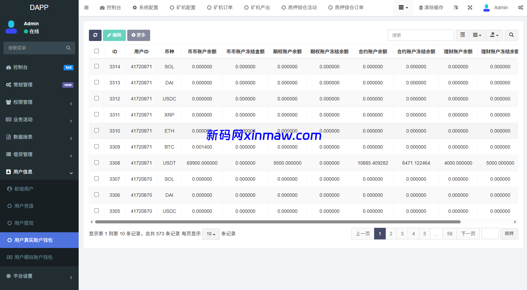The height and width of the screenshot is (290, 527).
Task: Select 用户充值 in the sidebar
Action: tap(24, 206)
